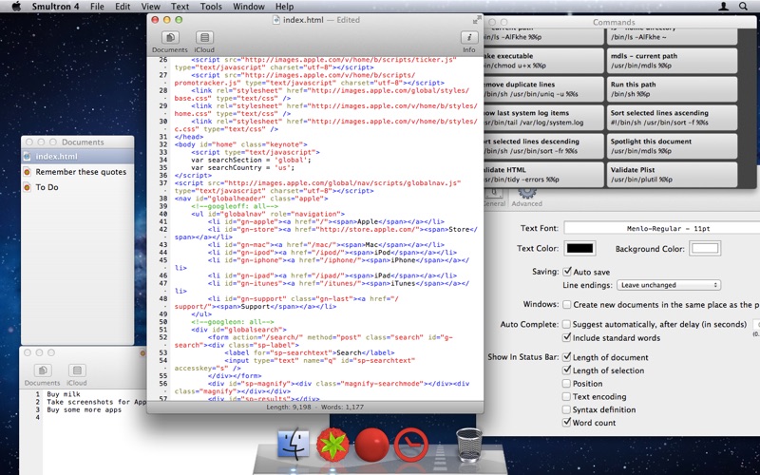Screen dimensions: 760x475
Task: Open the View menu
Action: (x=150, y=7)
